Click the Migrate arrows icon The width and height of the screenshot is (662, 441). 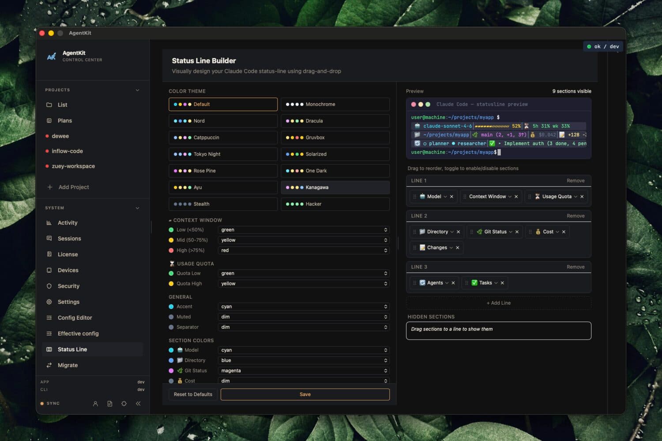click(49, 365)
